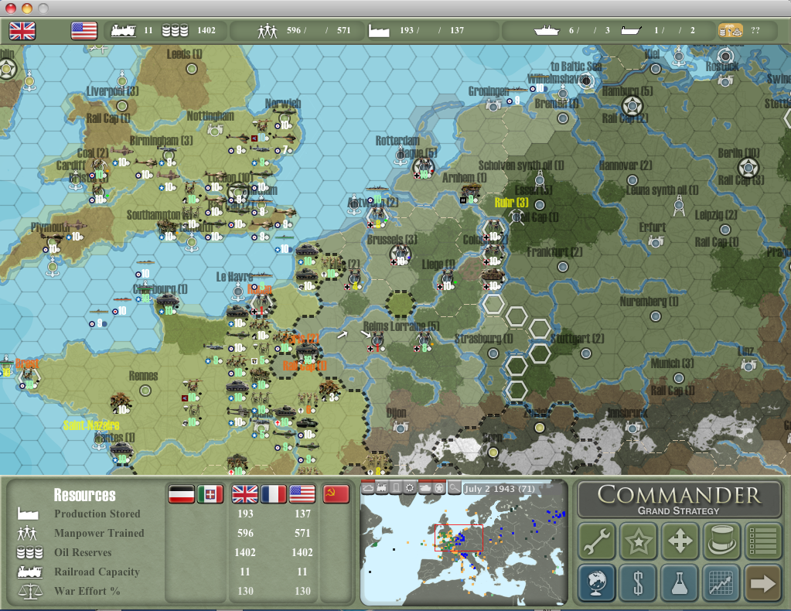
Task: Click the red viewport box on minimap
Action: click(459, 538)
